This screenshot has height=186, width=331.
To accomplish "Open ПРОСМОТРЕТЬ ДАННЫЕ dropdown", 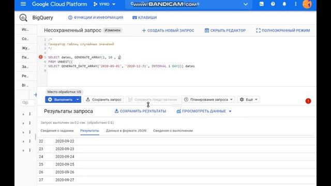I will [x=204, y=111].
